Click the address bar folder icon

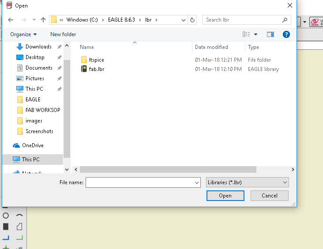click(54, 20)
